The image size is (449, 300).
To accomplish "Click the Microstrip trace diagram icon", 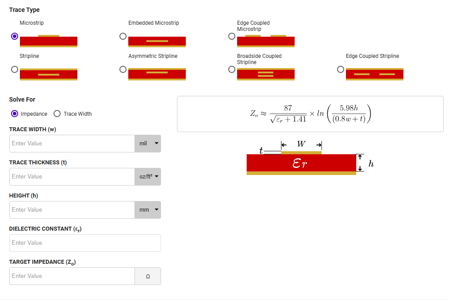I will click(x=48, y=41).
